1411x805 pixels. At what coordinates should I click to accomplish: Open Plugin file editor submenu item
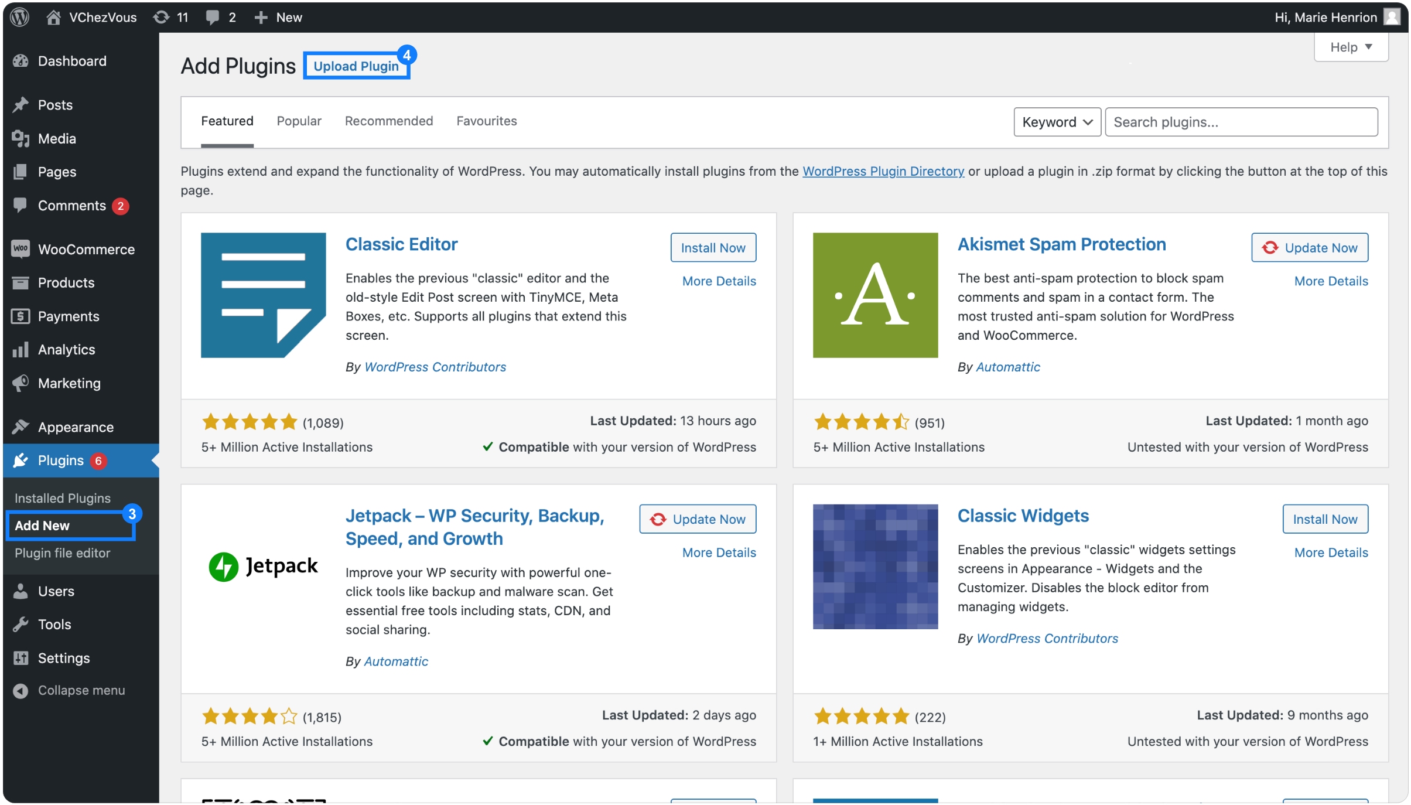coord(62,553)
